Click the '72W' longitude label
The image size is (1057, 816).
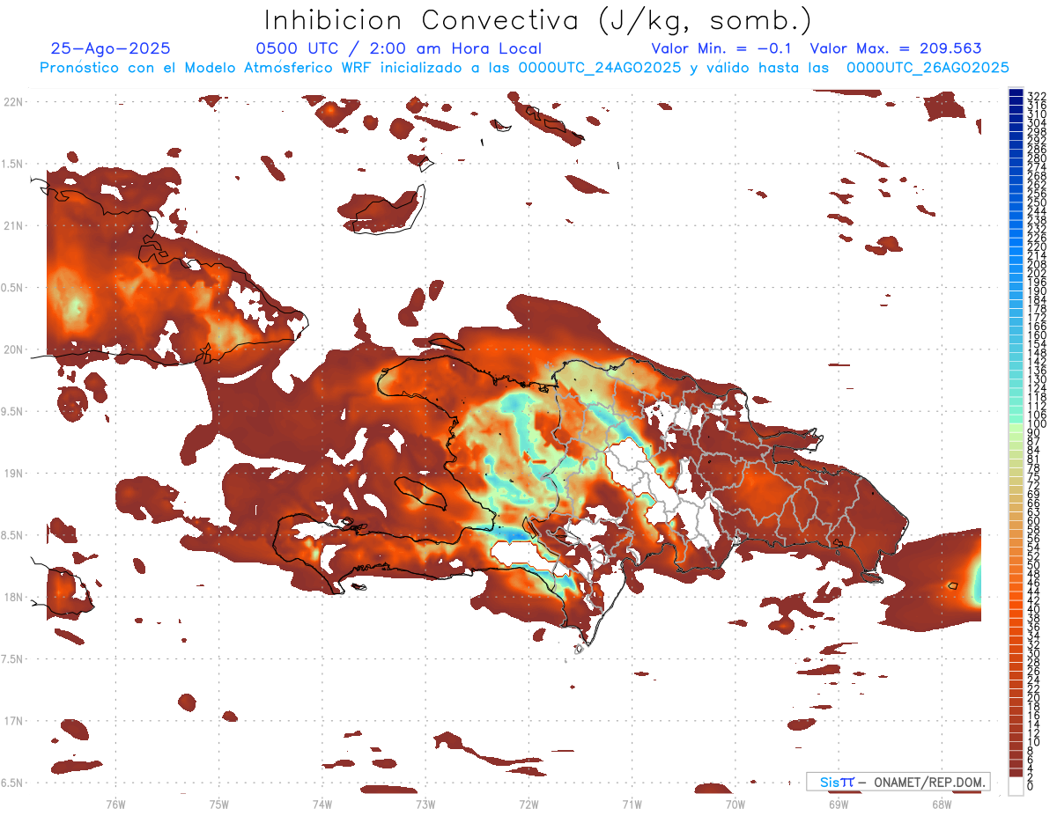point(528,804)
